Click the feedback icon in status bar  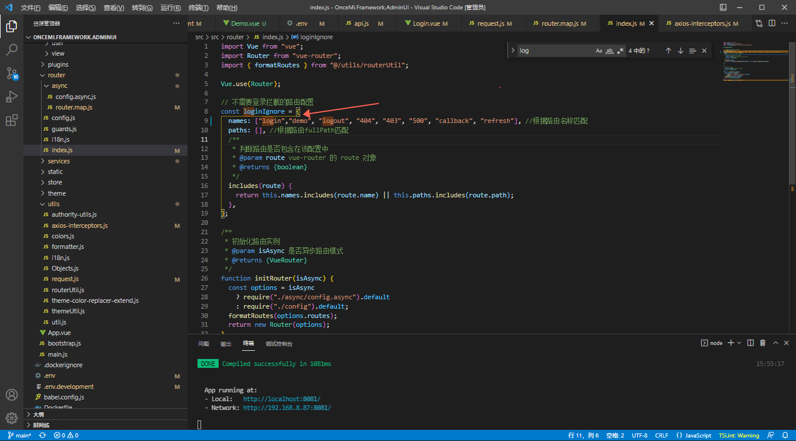coord(770,436)
